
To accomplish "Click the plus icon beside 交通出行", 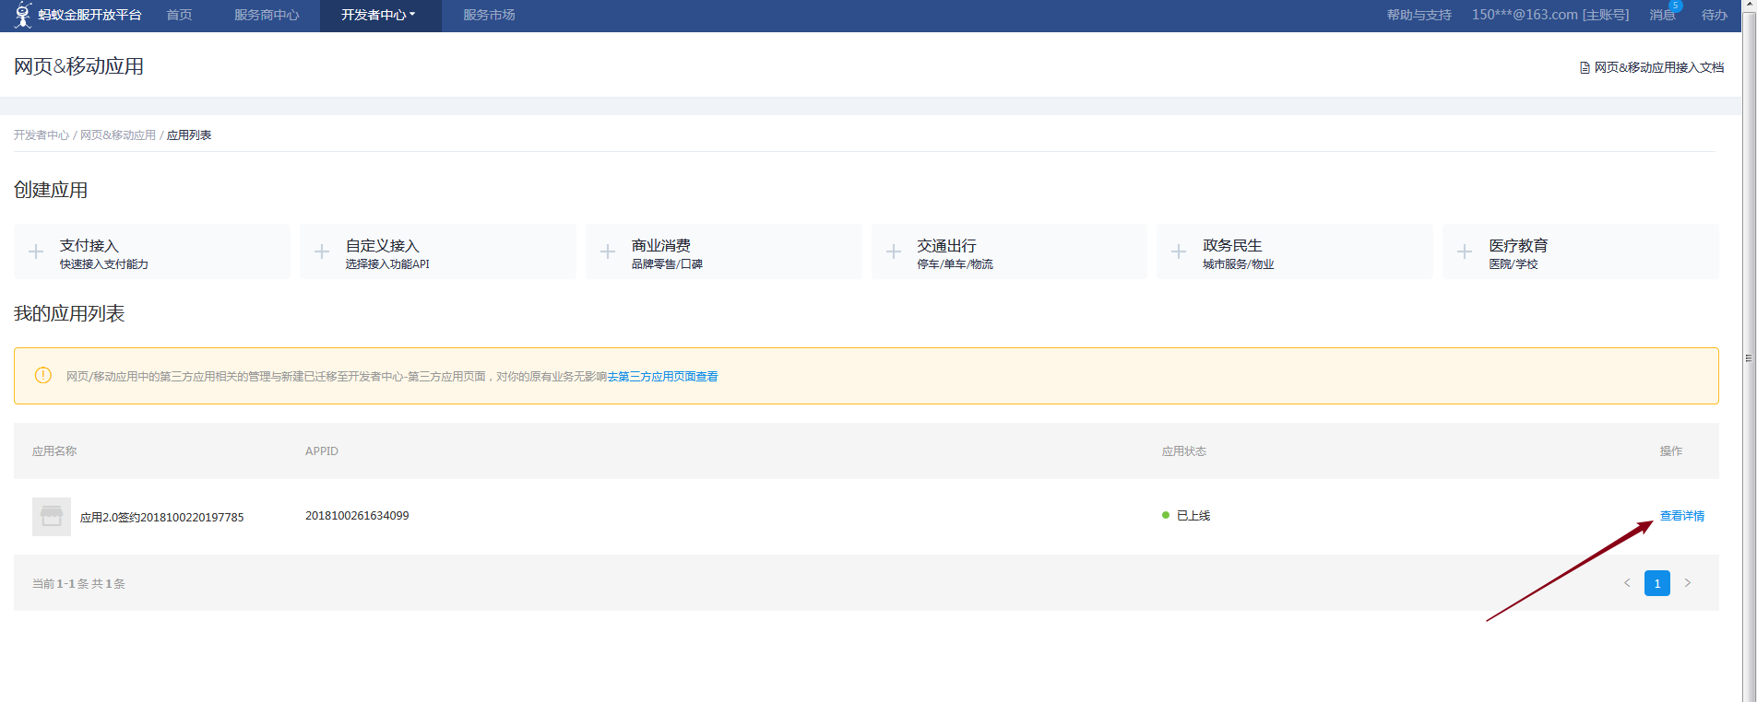I will coord(894,252).
